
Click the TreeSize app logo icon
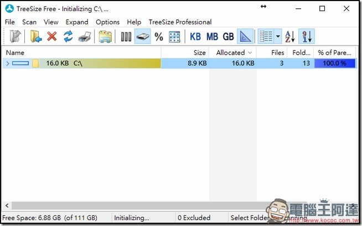click(x=9, y=9)
